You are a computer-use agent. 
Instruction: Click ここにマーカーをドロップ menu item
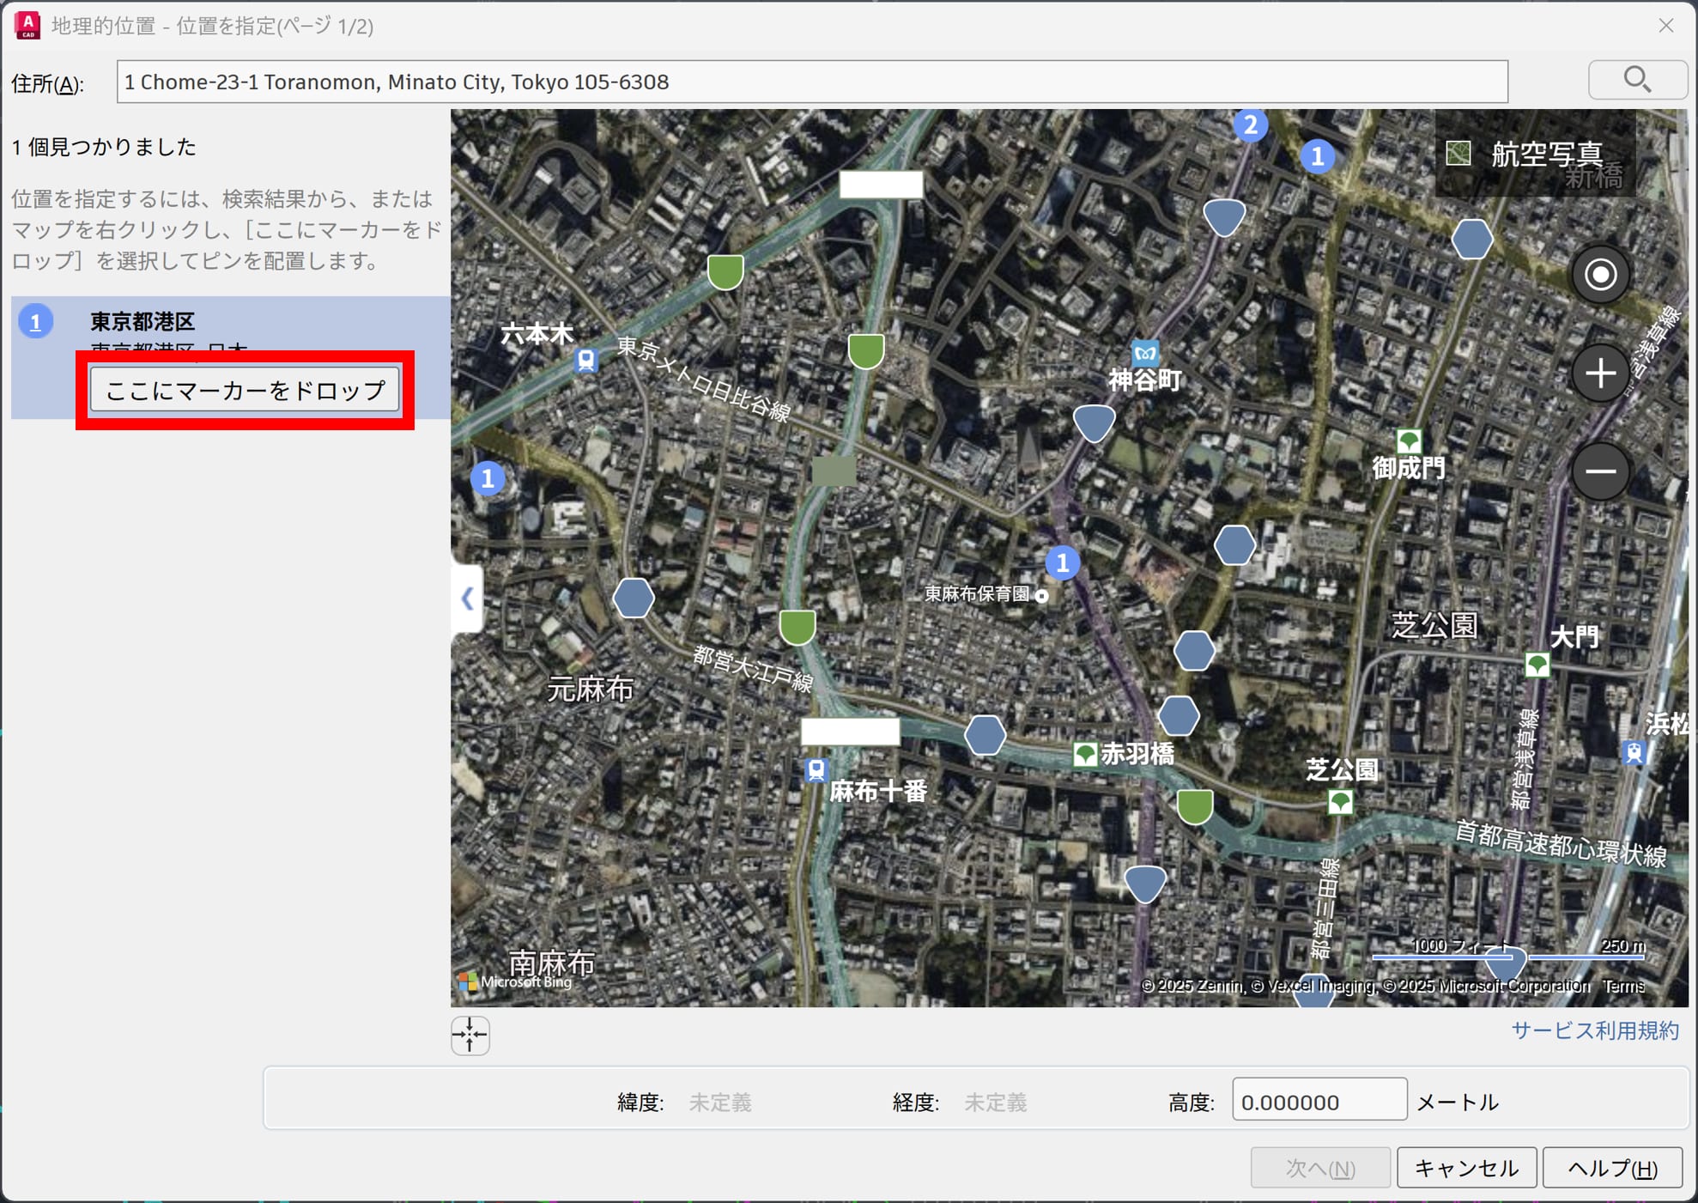[246, 391]
